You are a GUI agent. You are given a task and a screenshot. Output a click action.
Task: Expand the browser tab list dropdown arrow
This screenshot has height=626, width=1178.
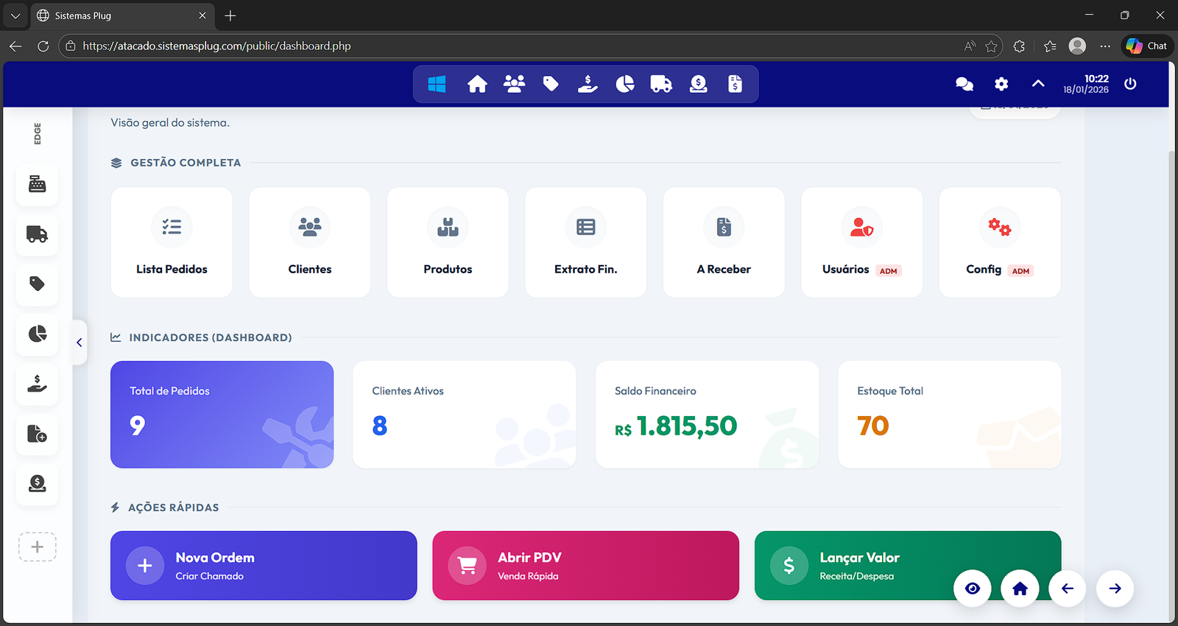tap(15, 15)
